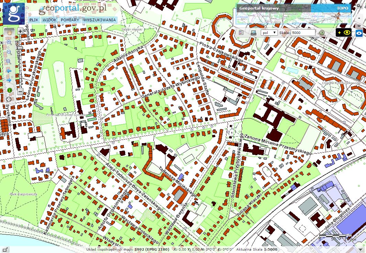
Task: Open the POMIARY menu
Action: tap(70, 20)
